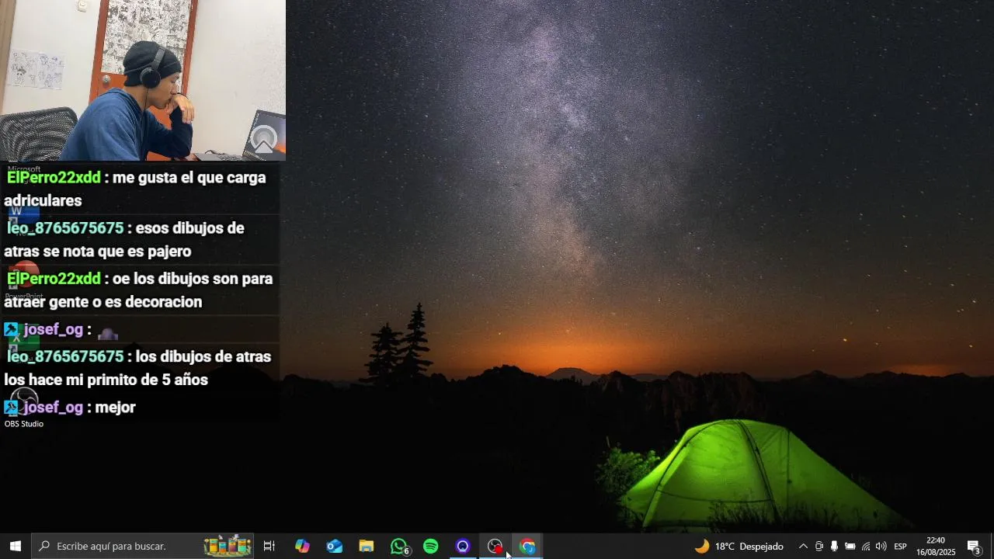Change the ESP input language
994x559 pixels.
tap(901, 546)
